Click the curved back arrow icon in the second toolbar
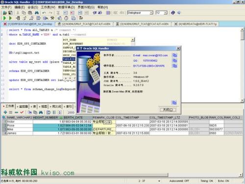This screenshot has height=184, width=245. point(81,18)
